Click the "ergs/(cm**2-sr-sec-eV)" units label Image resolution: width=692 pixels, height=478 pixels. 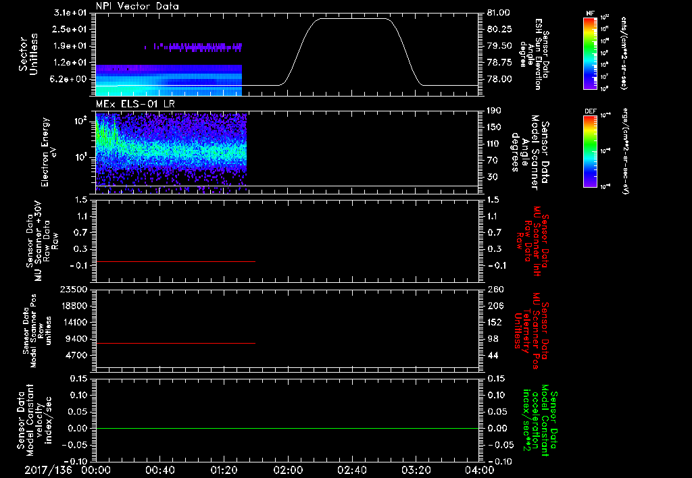click(625, 151)
